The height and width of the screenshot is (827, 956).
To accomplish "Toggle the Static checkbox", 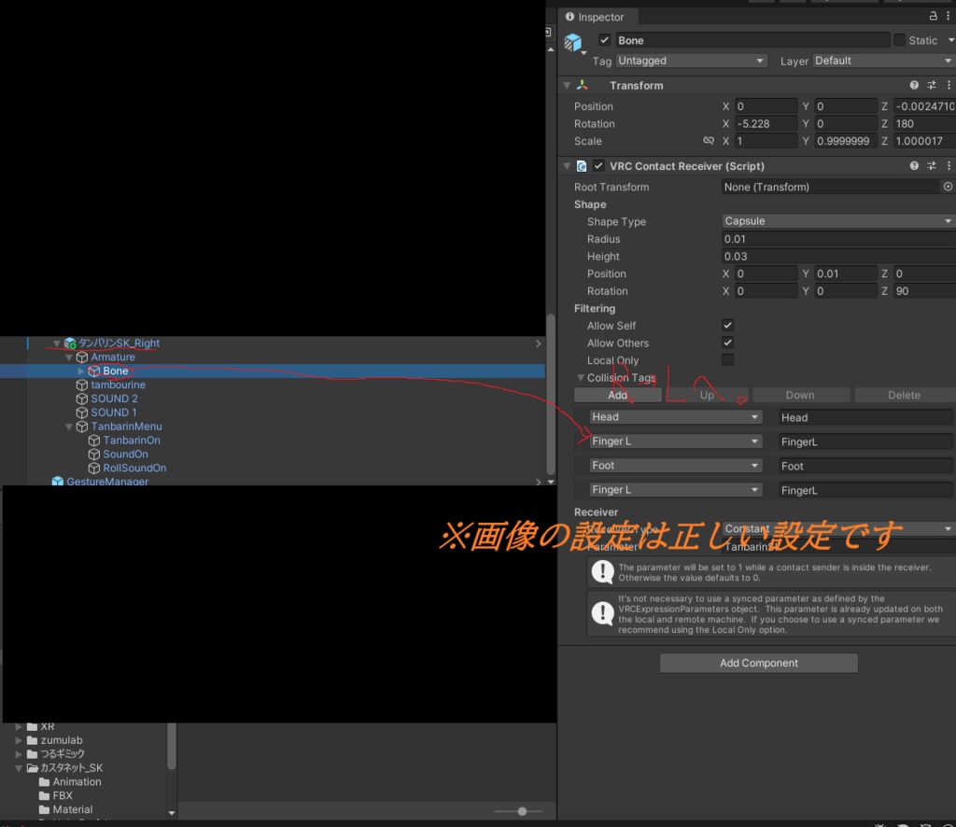I will point(899,40).
